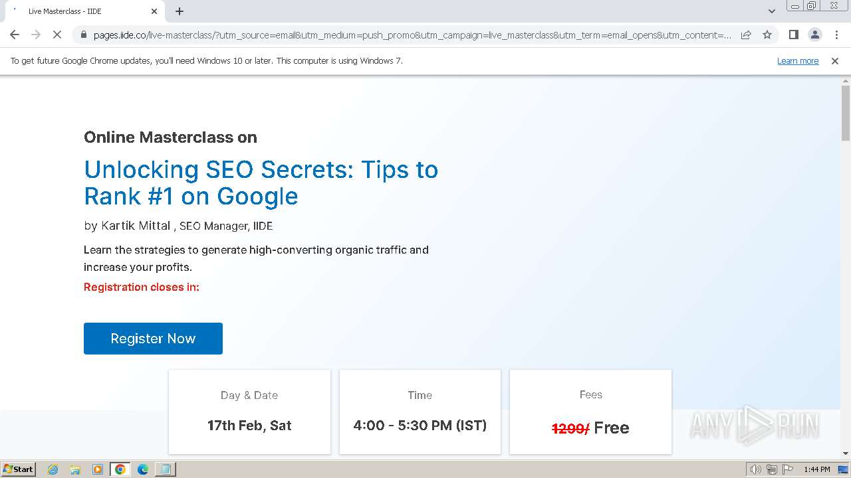851x478 pixels.
Task: Open Chrome's three-dot menu
Action: point(836,35)
